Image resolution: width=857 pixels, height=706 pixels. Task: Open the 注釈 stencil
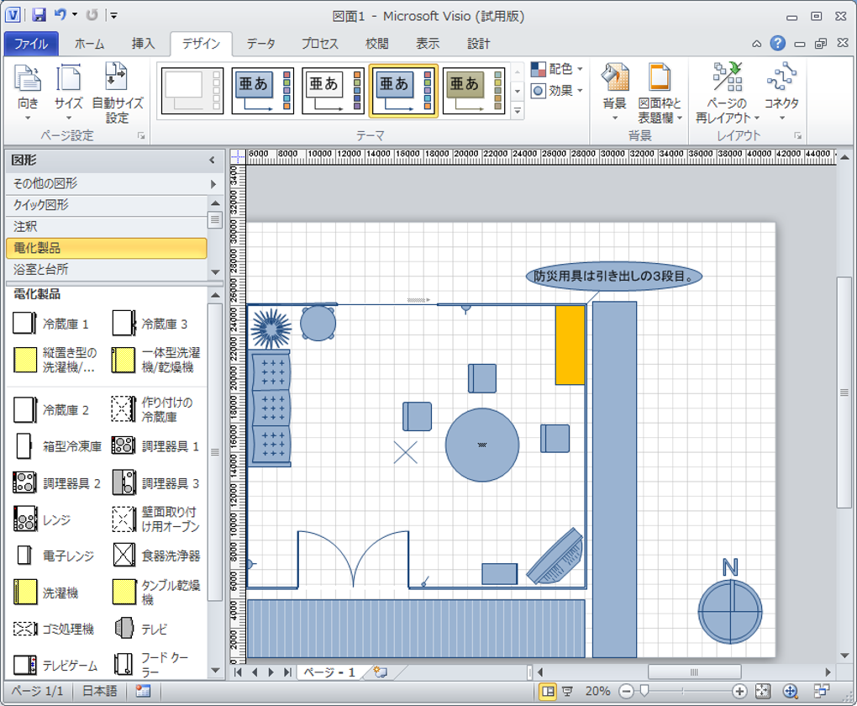[107, 226]
